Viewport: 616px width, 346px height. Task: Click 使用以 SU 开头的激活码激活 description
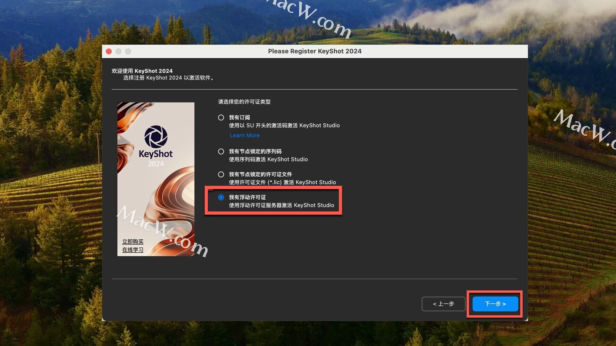tap(284, 126)
